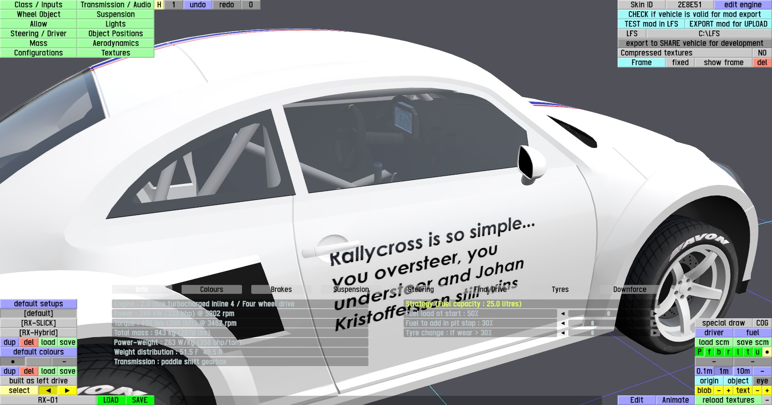
Task: Increase text size with plus
Action: click(x=767, y=391)
